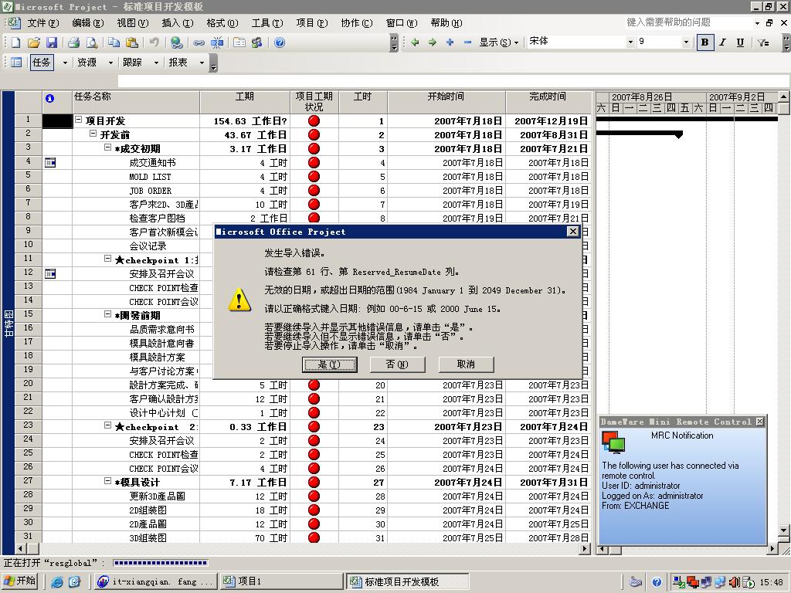
Task: Create a new project with the New icon
Action: tap(16, 42)
